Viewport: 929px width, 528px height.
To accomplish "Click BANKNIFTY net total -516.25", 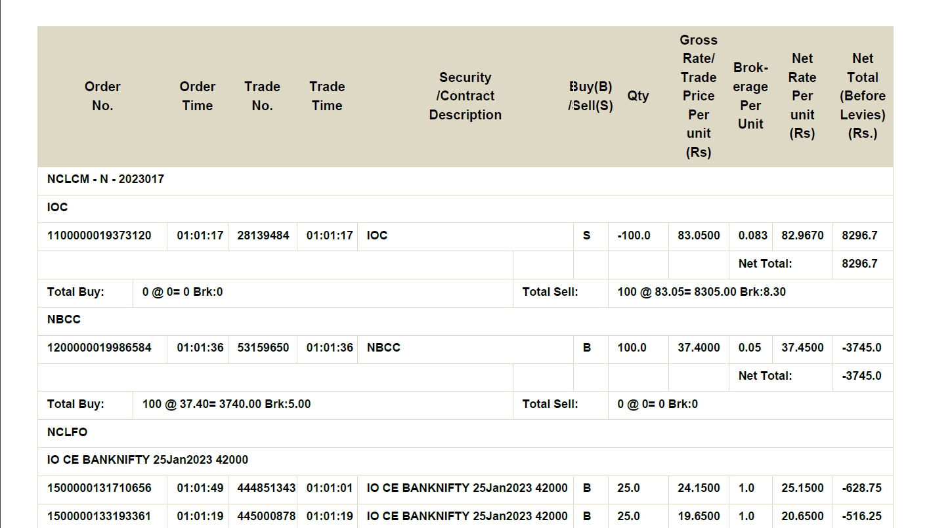I will coord(861,516).
